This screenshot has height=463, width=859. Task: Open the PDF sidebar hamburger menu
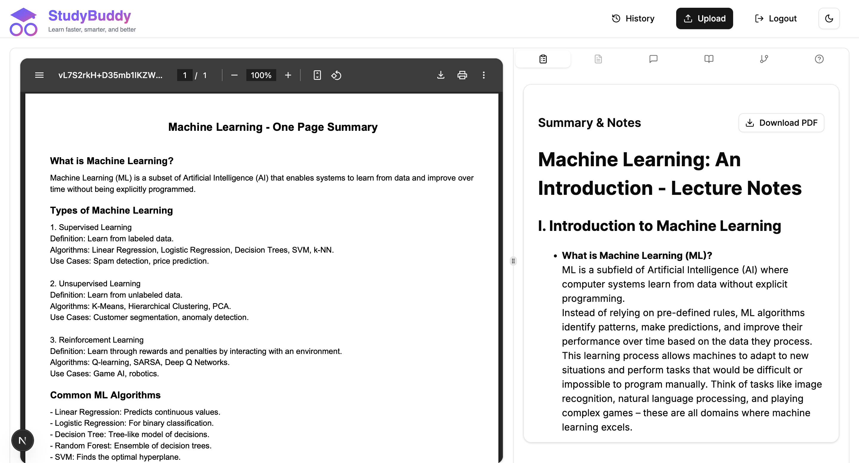tap(39, 75)
